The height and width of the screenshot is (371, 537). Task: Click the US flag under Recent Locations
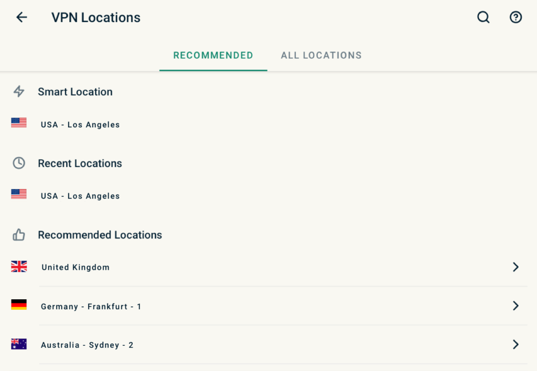(x=19, y=194)
